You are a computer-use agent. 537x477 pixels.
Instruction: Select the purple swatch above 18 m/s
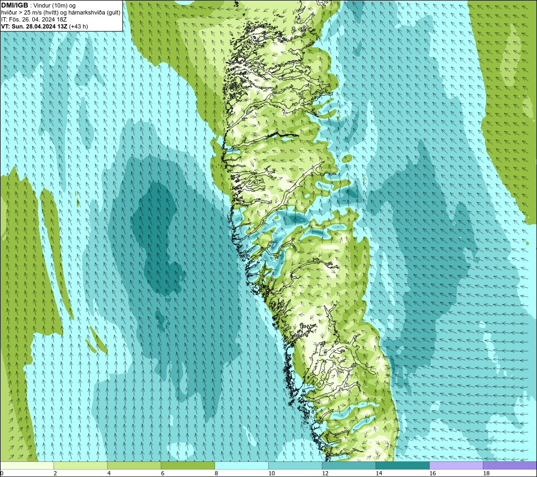pos(510,465)
